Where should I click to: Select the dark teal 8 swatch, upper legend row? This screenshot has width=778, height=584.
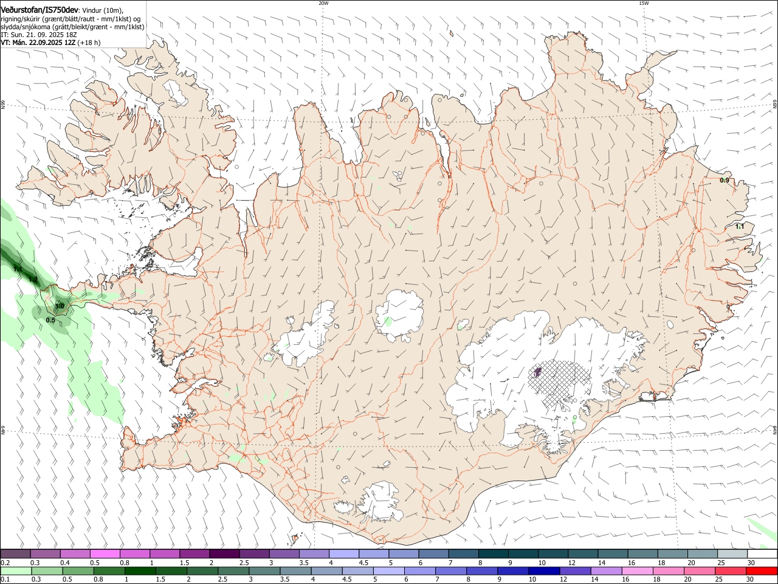pyautogui.click(x=494, y=554)
